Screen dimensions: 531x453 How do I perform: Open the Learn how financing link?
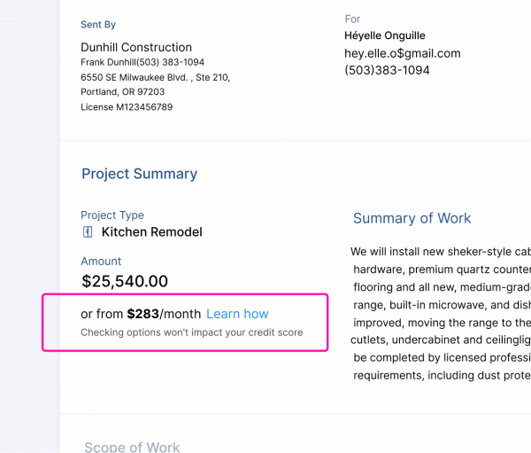pos(237,314)
